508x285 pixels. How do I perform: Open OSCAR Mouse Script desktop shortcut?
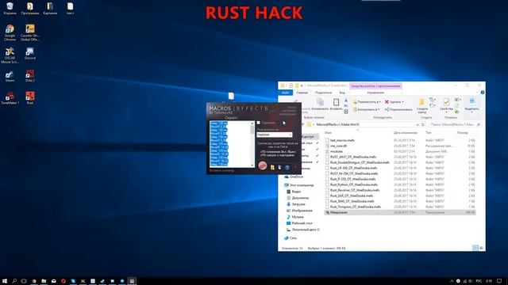(x=10, y=55)
